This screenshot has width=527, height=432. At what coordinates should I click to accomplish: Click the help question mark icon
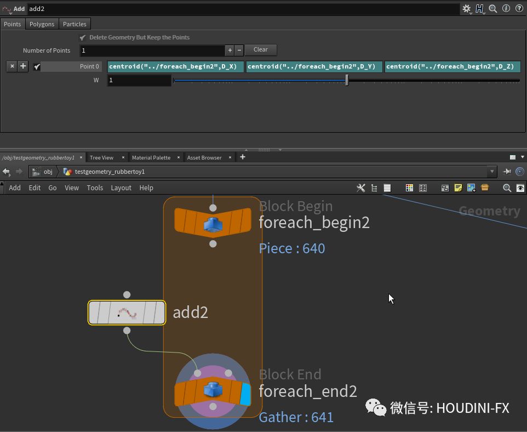coord(518,8)
